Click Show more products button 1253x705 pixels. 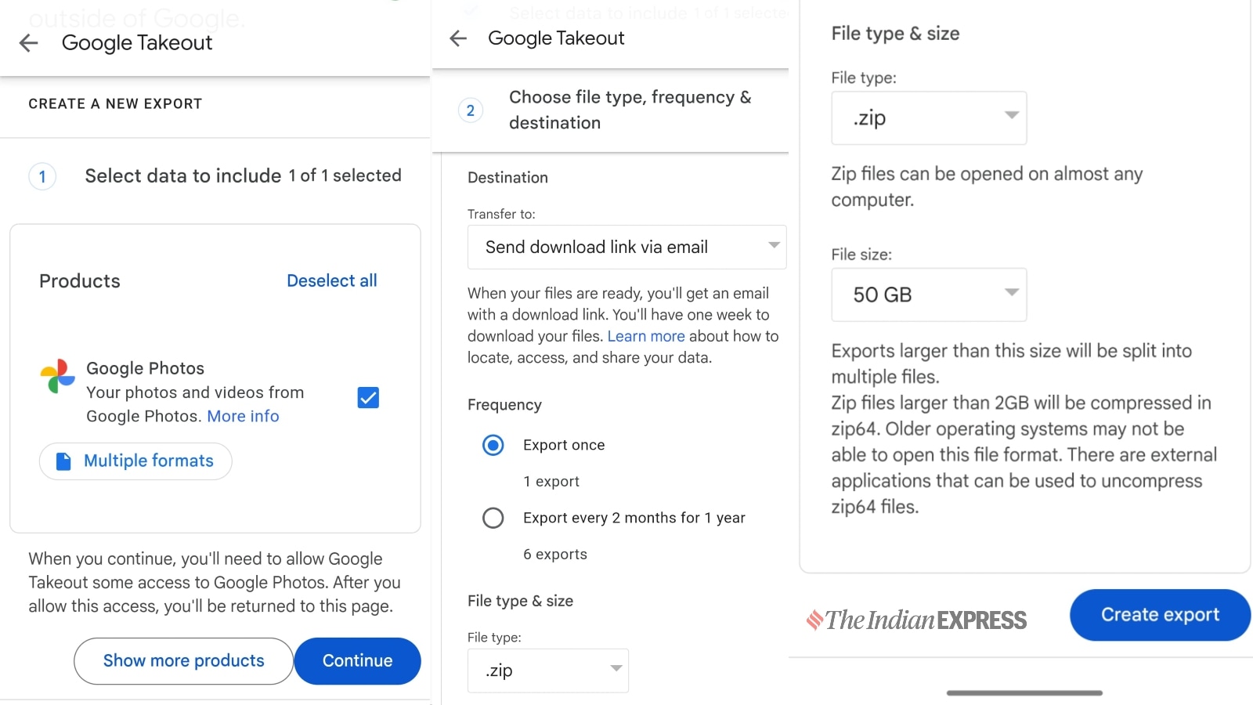[x=184, y=661]
